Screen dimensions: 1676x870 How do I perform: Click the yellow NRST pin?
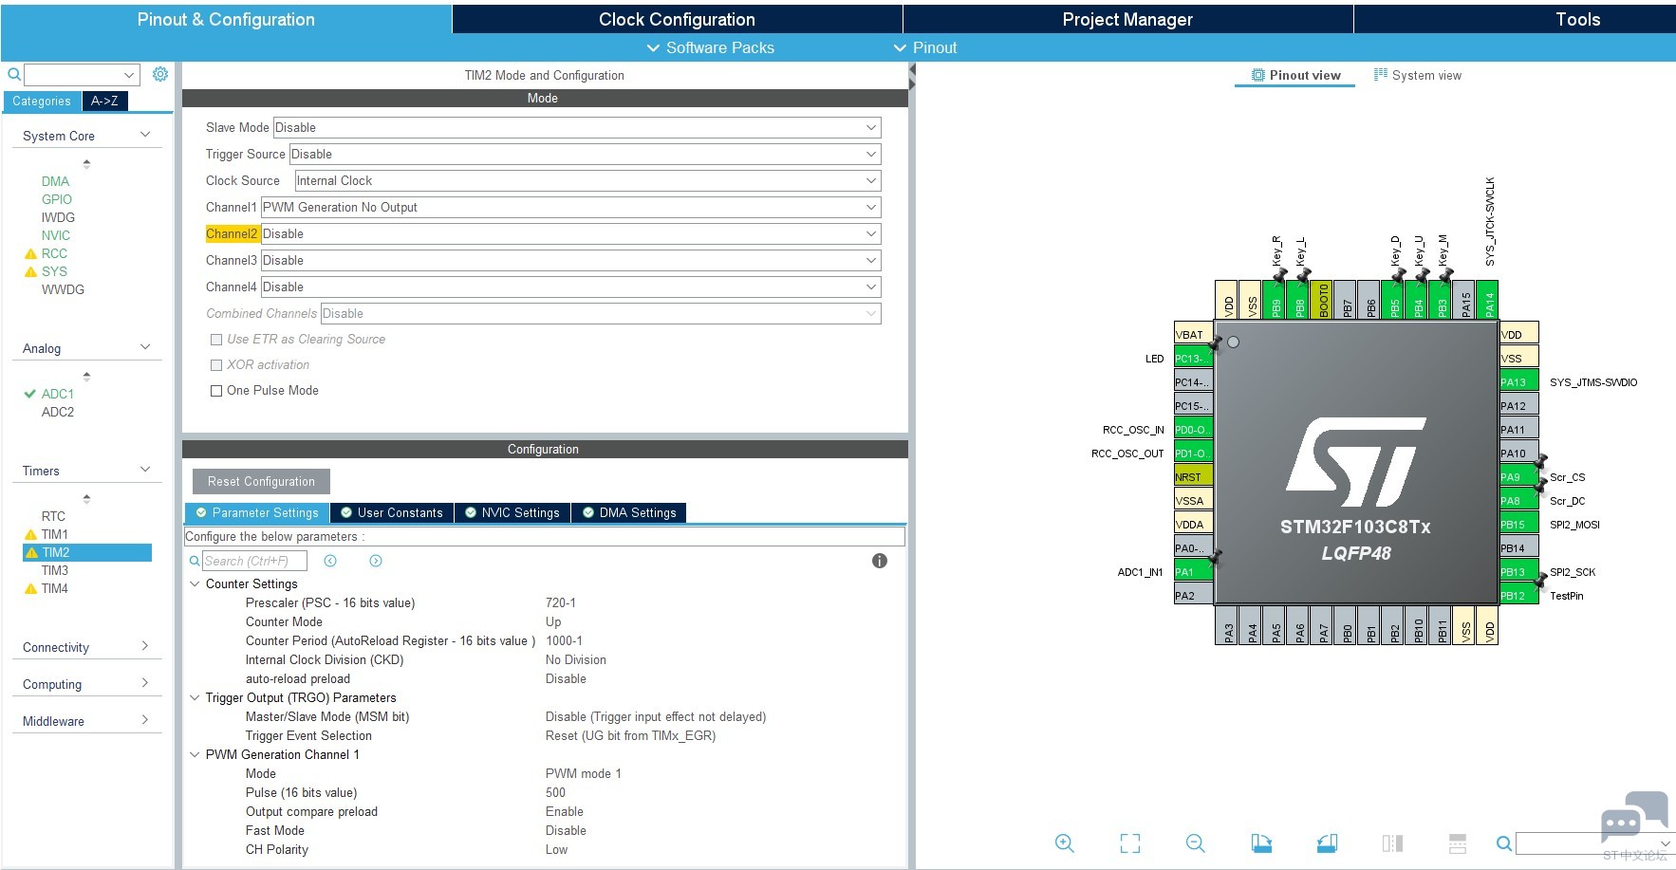(x=1193, y=476)
